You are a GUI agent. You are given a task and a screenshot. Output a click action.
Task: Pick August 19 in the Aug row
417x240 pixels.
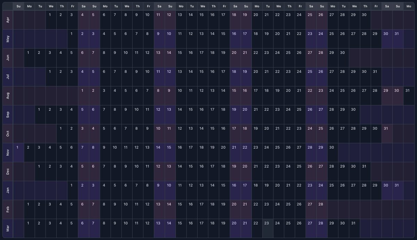pyautogui.click(x=278, y=96)
